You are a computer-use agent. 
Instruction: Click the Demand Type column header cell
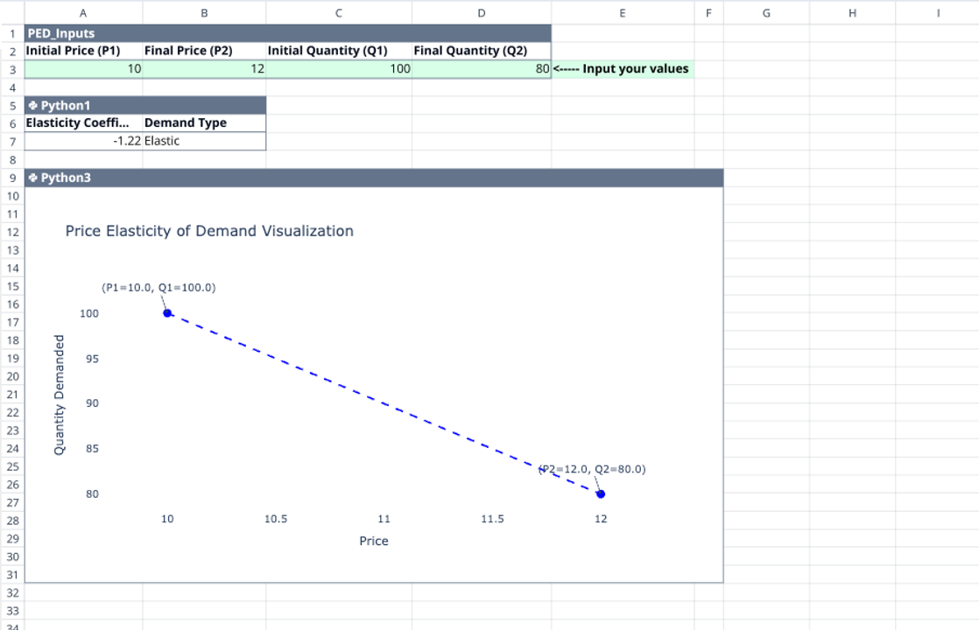click(204, 122)
